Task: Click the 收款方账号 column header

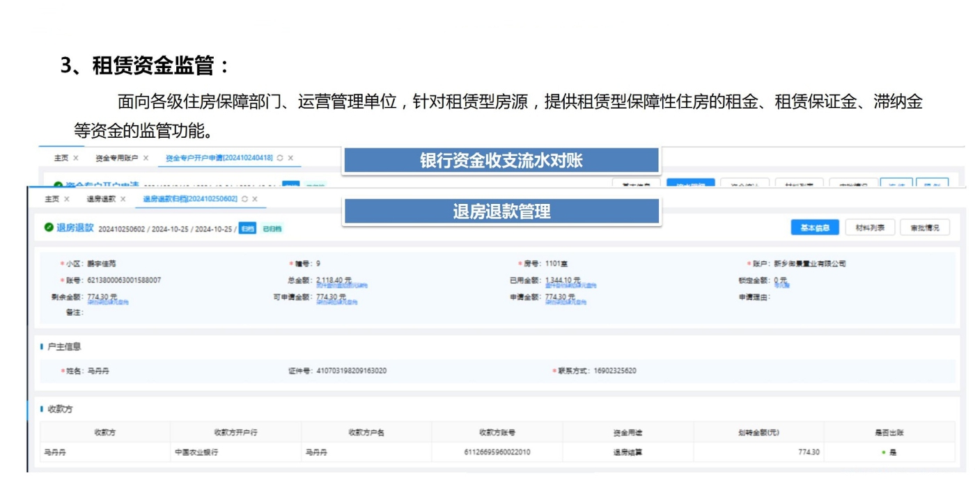Action: pyautogui.click(x=497, y=433)
